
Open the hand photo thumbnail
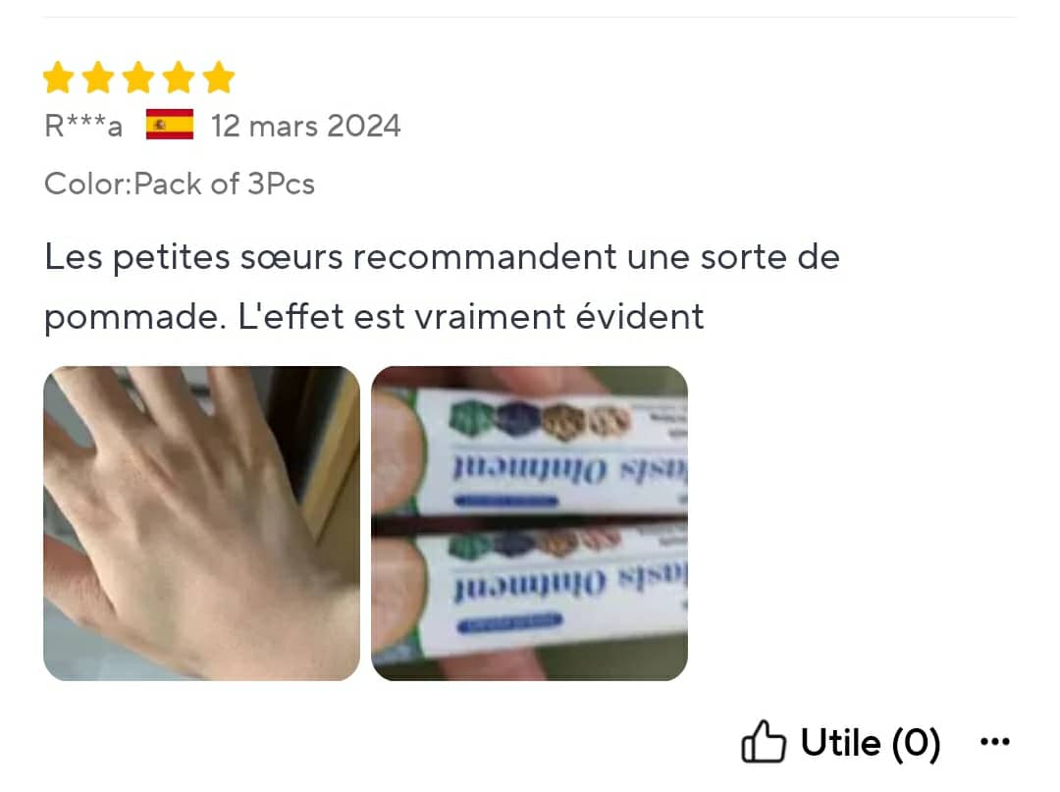[201, 523]
